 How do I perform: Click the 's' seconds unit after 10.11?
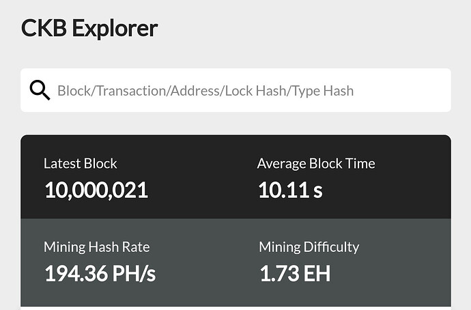click(318, 191)
